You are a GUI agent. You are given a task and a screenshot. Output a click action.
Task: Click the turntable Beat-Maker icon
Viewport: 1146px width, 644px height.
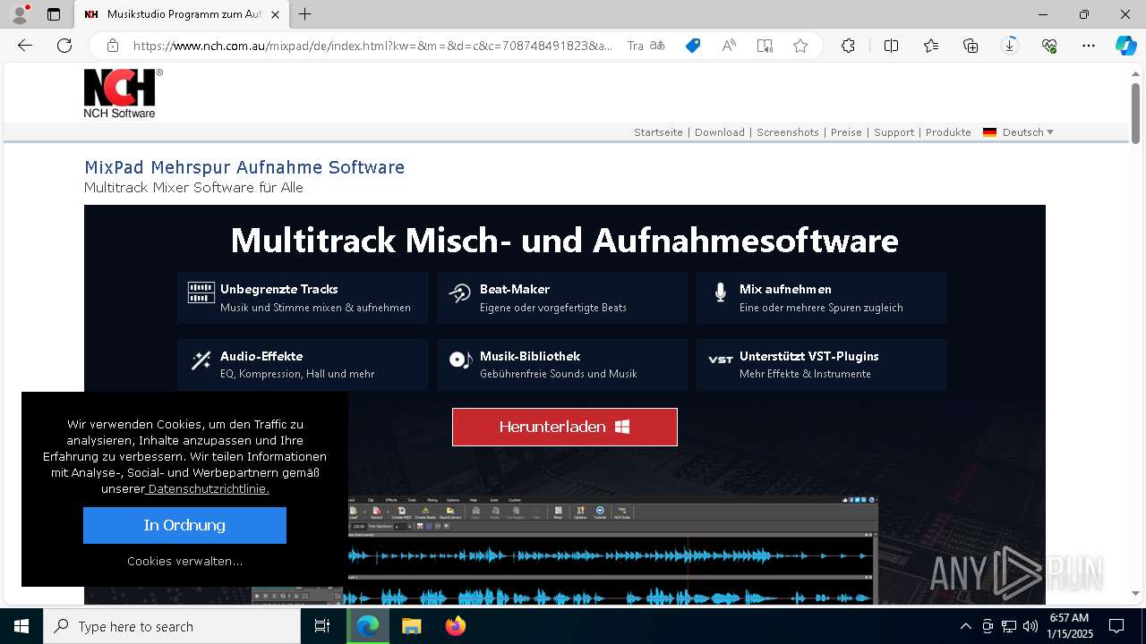pyautogui.click(x=460, y=292)
